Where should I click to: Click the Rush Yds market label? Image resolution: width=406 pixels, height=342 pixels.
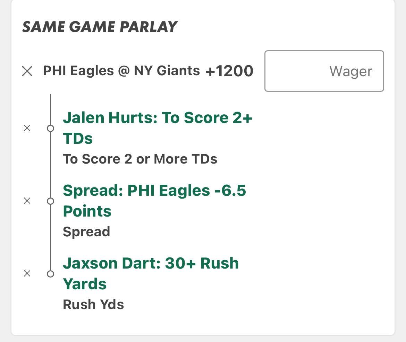tap(93, 305)
